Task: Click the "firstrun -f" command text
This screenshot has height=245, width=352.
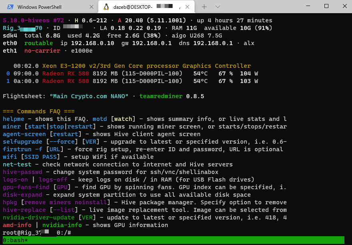Action: tap(22, 149)
